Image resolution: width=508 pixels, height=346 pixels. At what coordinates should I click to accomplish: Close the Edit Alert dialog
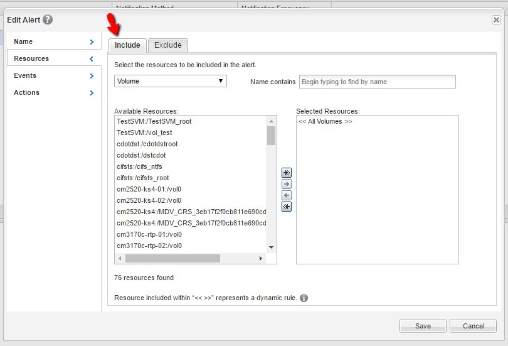tap(496, 20)
